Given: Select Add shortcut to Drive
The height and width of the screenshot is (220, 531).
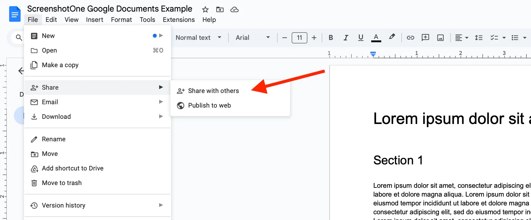Looking at the screenshot, I should (97, 168).
